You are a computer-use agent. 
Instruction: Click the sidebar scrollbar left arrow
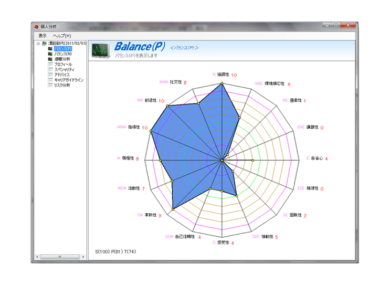36,257
